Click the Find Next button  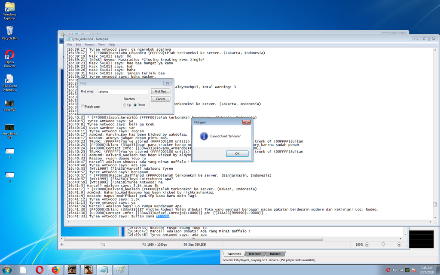pyautogui.click(x=161, y=92)
